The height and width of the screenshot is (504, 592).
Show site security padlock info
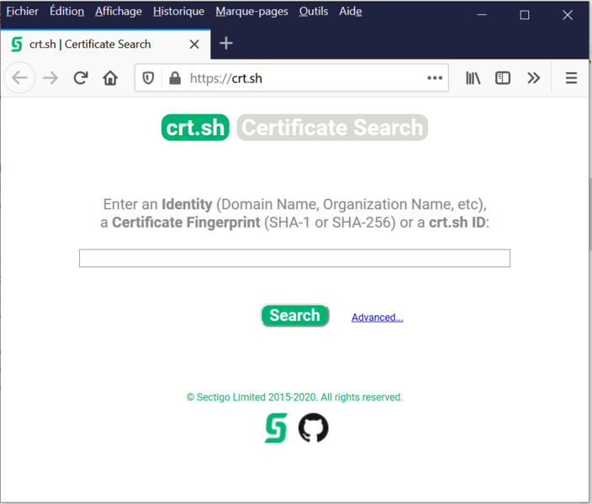click(175, 78)
